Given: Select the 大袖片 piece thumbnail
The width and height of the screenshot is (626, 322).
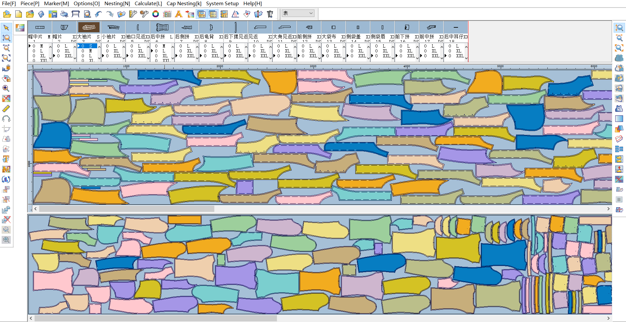Looking at the screenshot, I should point(89,27).
